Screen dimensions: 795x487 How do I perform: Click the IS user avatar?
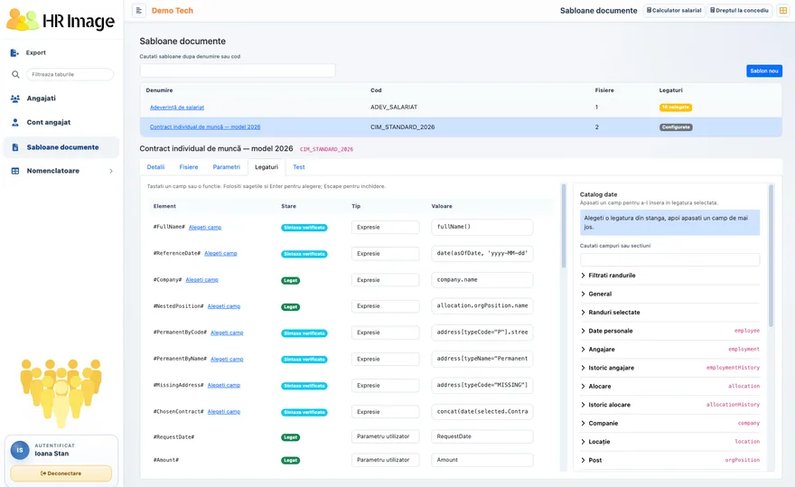pyautogui.click(x=20, y=450)
